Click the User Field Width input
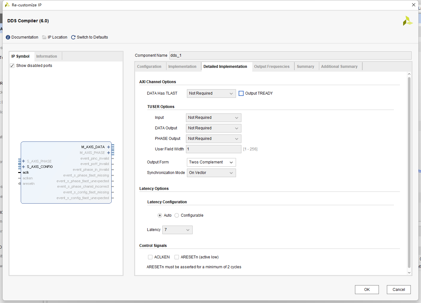Image resolution: width=421 pixels, height=303 pixels. [x=214, y=149]
